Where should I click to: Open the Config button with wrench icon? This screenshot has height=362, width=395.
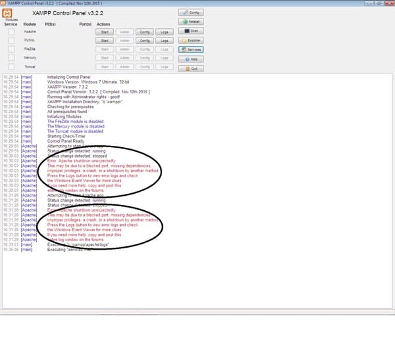[x=191, y=12]
